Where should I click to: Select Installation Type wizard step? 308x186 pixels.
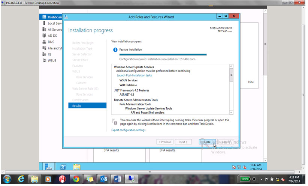coord(82,48)
